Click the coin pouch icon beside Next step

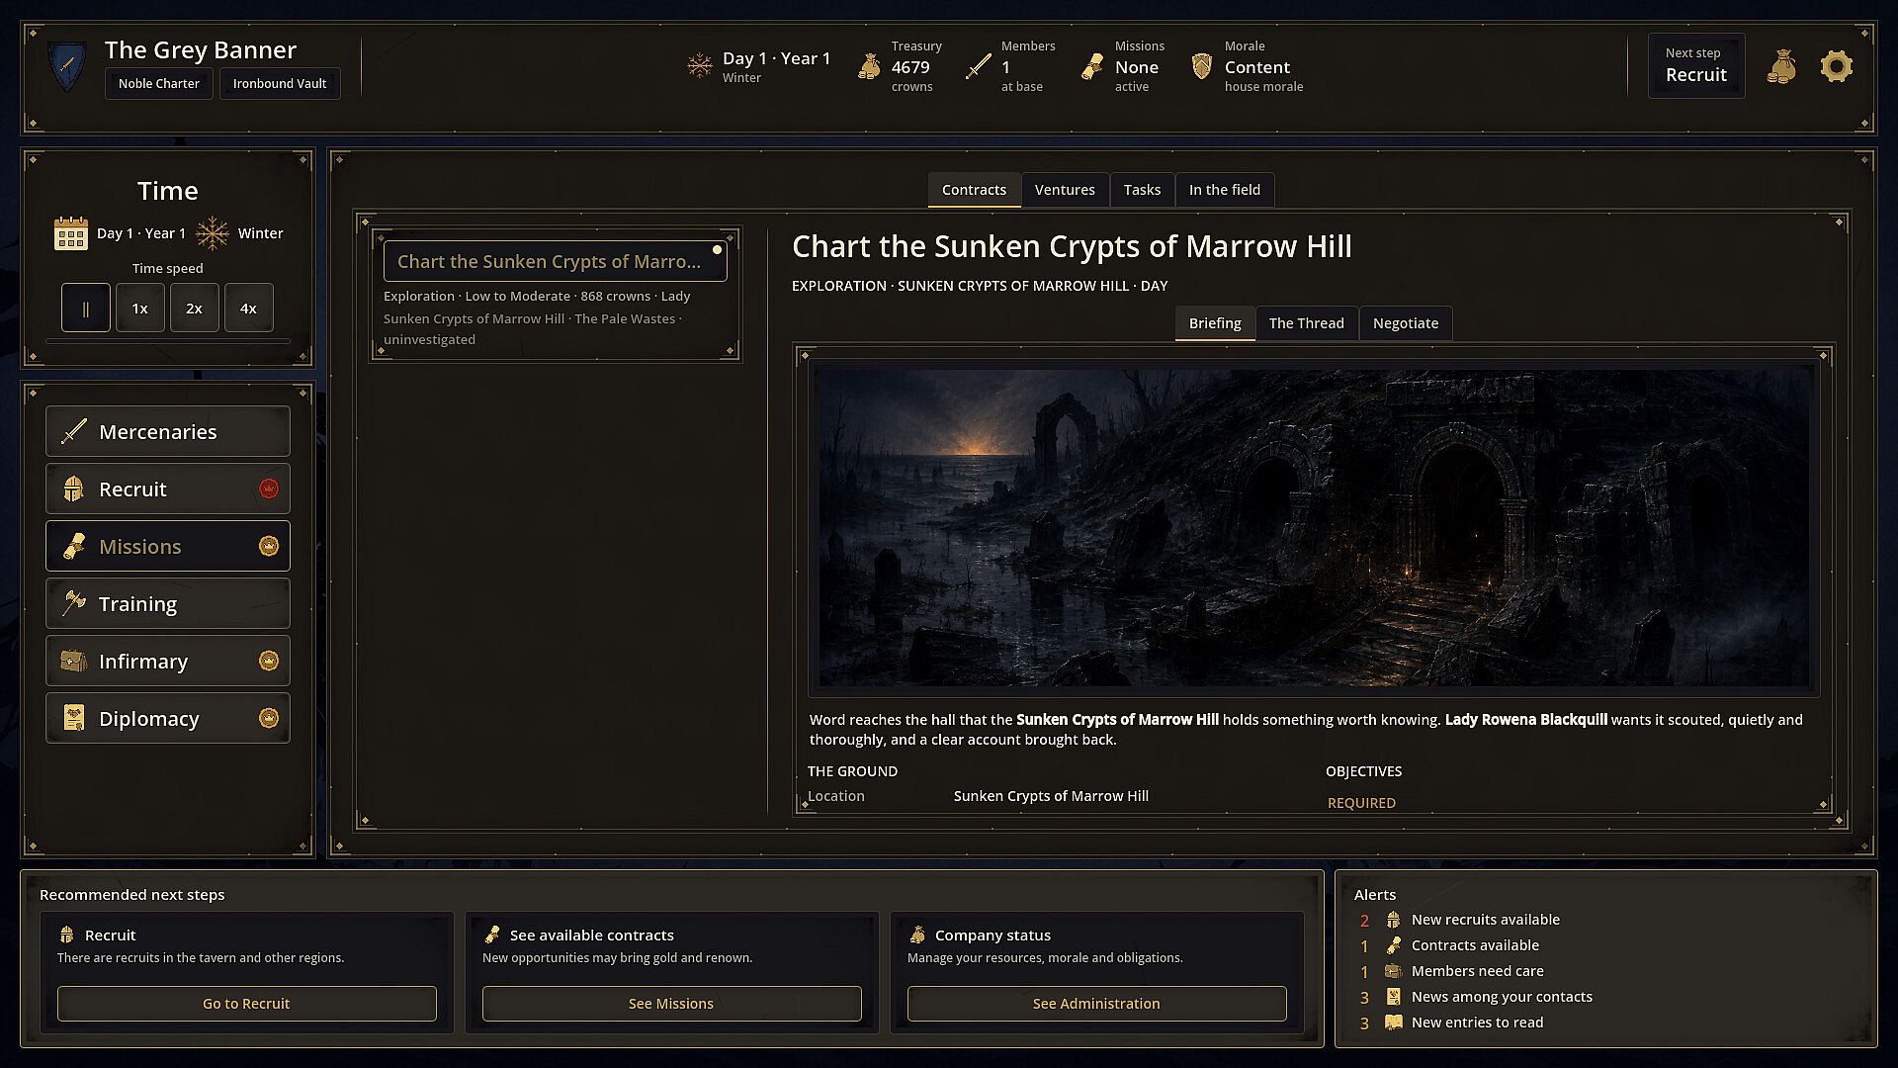pos(1781,66)
